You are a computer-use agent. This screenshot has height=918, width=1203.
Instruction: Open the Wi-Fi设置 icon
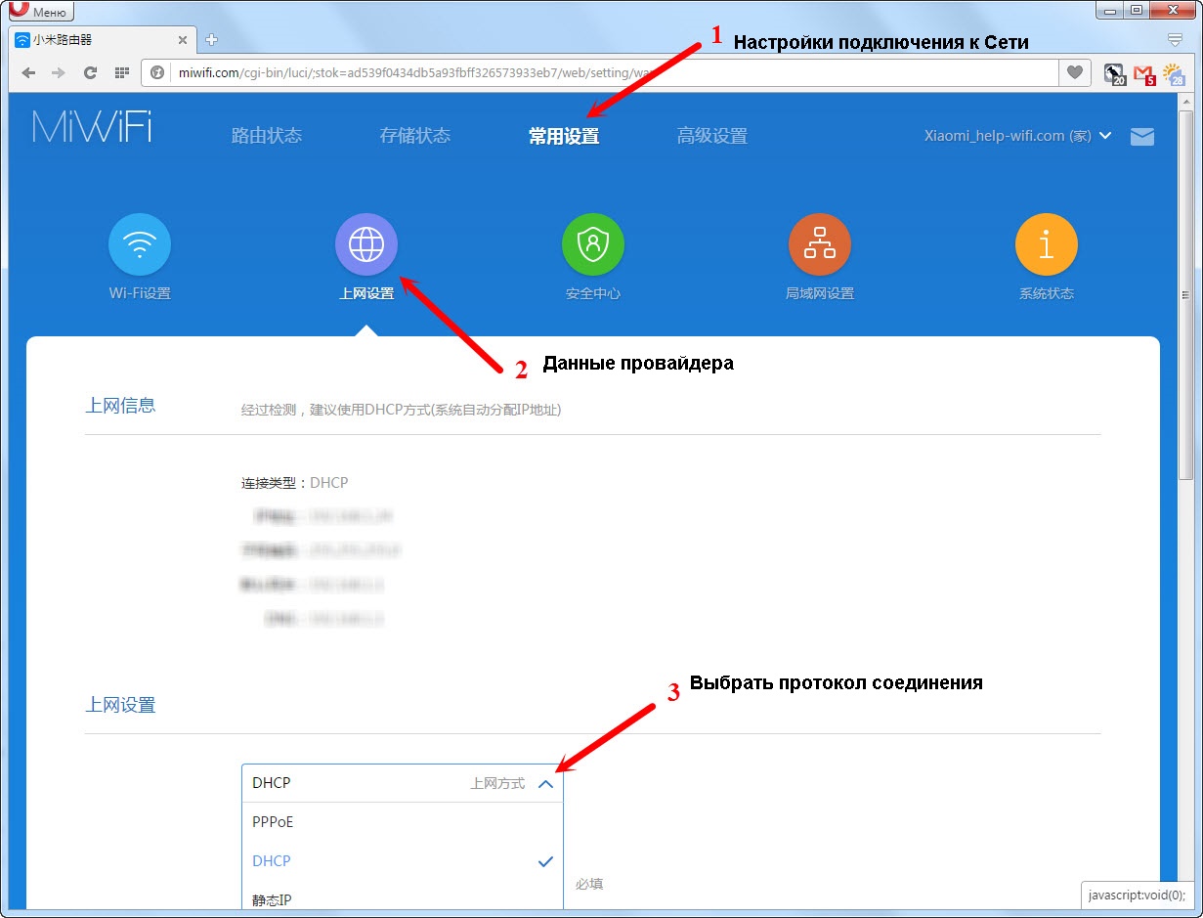coord(140,246)
